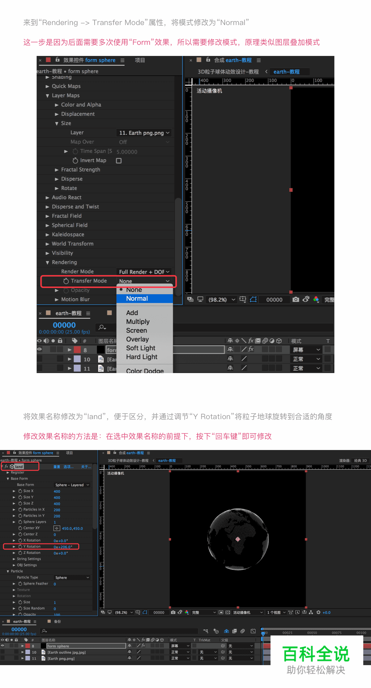Open the Render Mode Full Render + DOF dropdown
Viewport: 371px width, 688px height.
click(x=144, y=272)
